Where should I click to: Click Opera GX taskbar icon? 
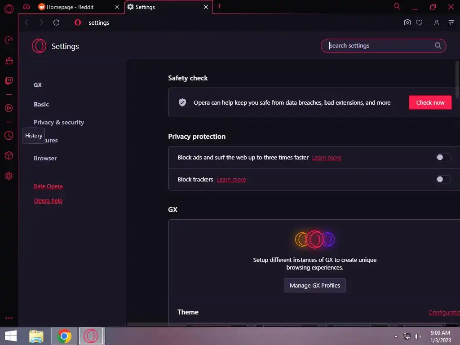click(91, 336)
